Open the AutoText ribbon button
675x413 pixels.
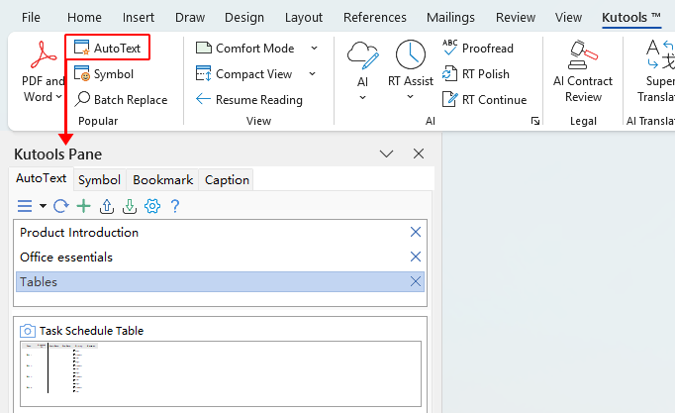tap(107, 48)
